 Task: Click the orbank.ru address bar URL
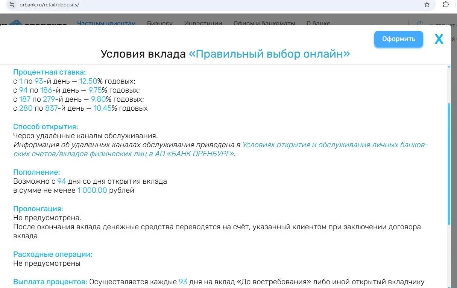49,5
